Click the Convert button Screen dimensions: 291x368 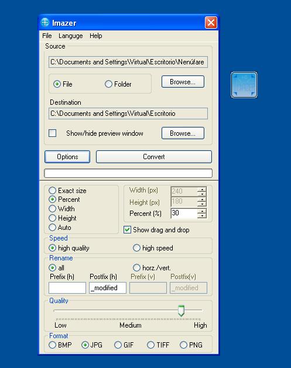pos(154,157)
